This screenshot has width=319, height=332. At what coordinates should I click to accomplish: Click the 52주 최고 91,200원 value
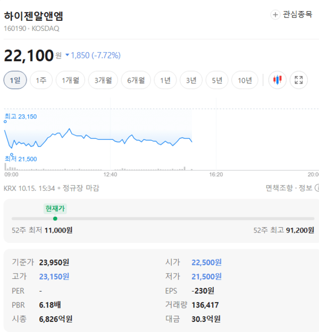300,230
